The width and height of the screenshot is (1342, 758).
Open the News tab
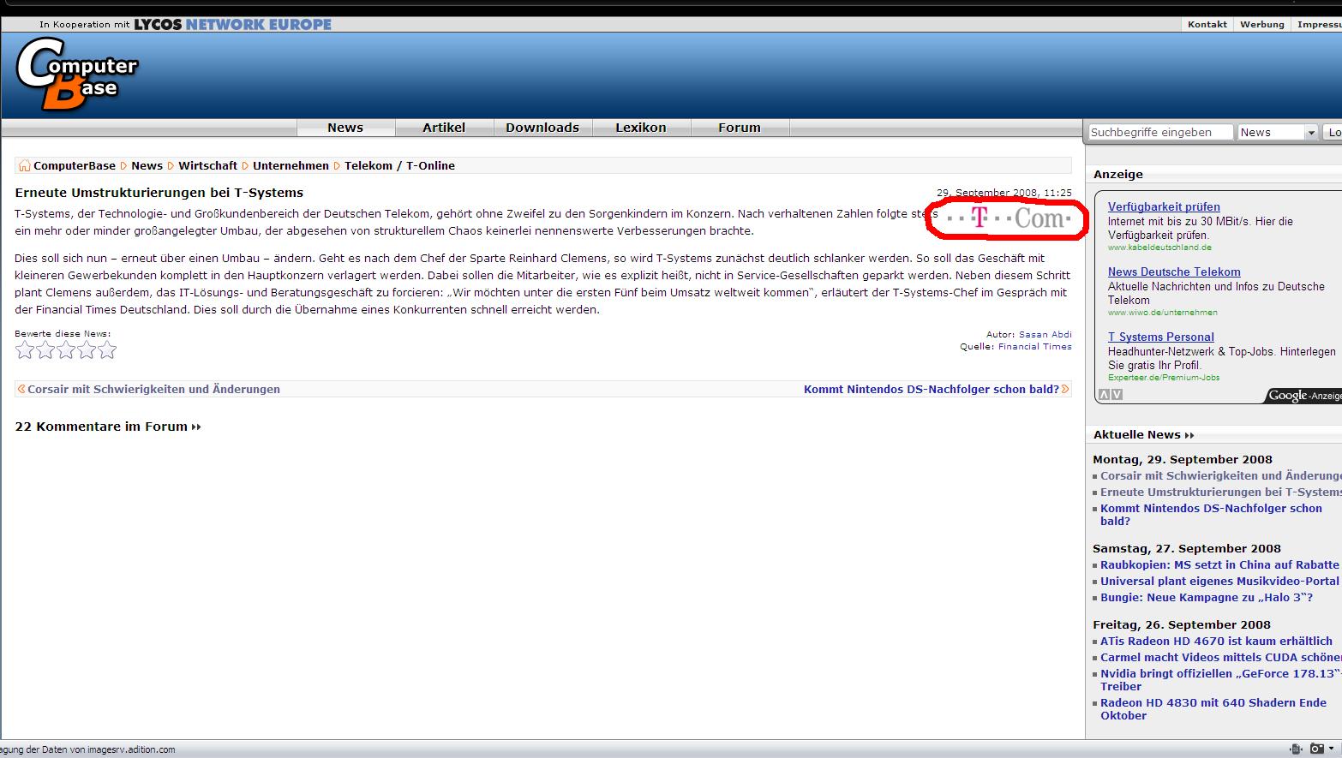pyautogui.click(x=345, y=128)
